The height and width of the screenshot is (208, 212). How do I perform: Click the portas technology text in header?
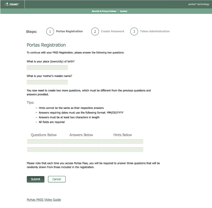tap(199, 4)
